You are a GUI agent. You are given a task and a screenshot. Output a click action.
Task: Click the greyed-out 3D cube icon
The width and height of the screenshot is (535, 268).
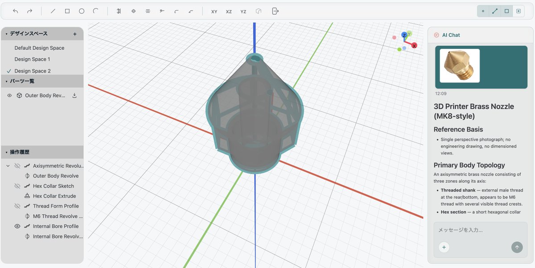[x=259, y=11]
